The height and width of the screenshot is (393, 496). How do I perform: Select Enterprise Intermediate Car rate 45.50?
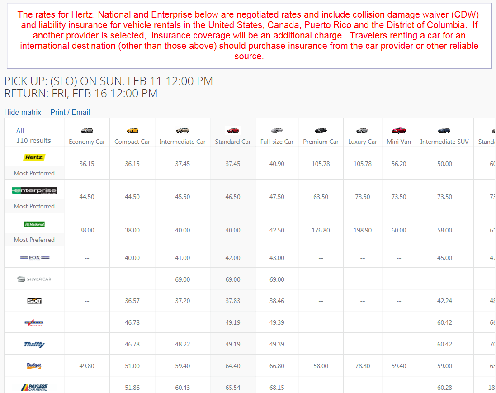(183, 197)
